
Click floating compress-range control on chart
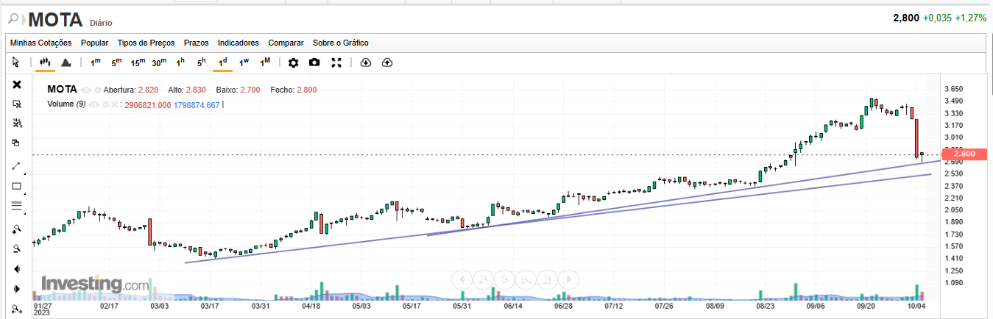tap(547, 279)
